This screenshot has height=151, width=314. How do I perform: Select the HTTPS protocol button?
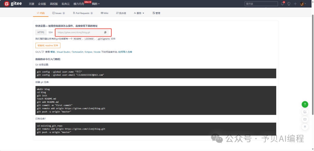41,33
